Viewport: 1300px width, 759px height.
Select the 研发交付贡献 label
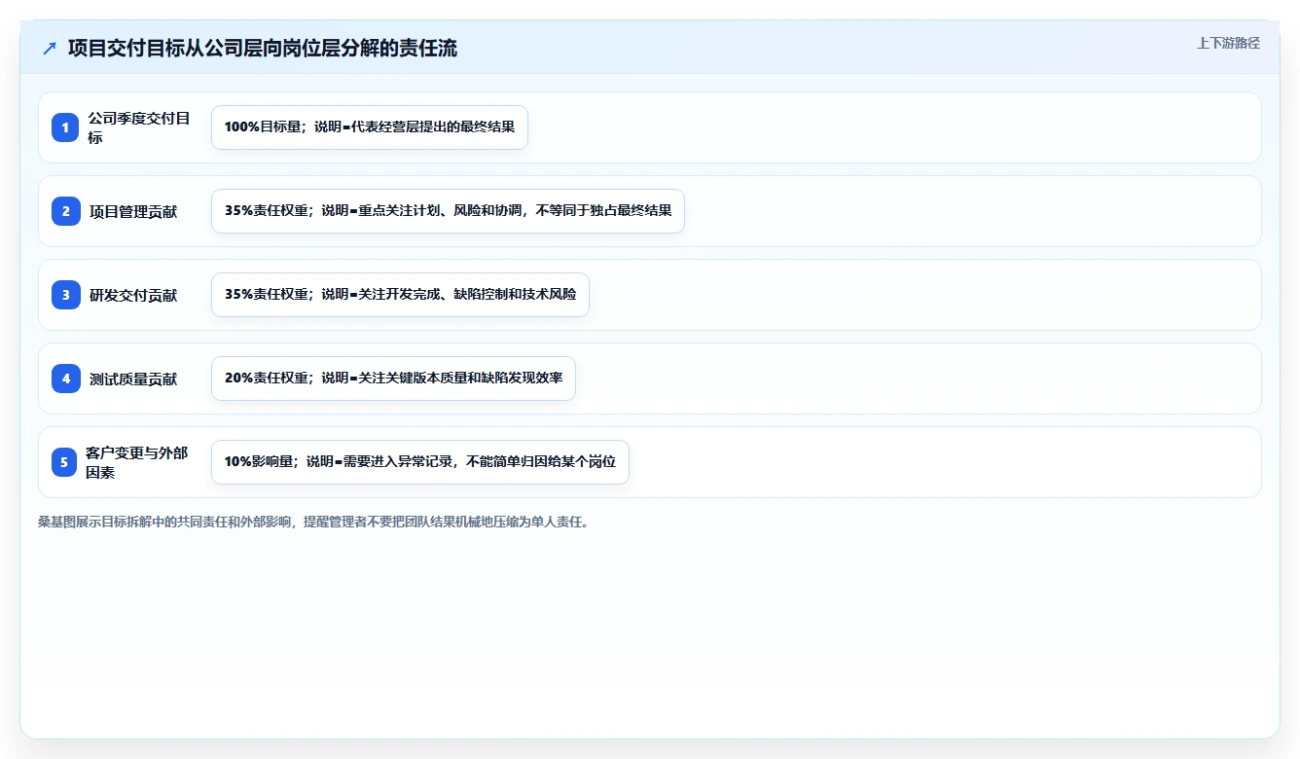click(133, 295)
